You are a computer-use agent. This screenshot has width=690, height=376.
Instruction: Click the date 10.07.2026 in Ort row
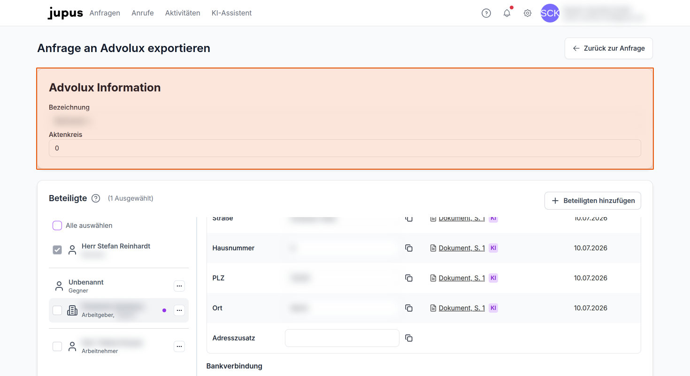click(x=590, y=308)
